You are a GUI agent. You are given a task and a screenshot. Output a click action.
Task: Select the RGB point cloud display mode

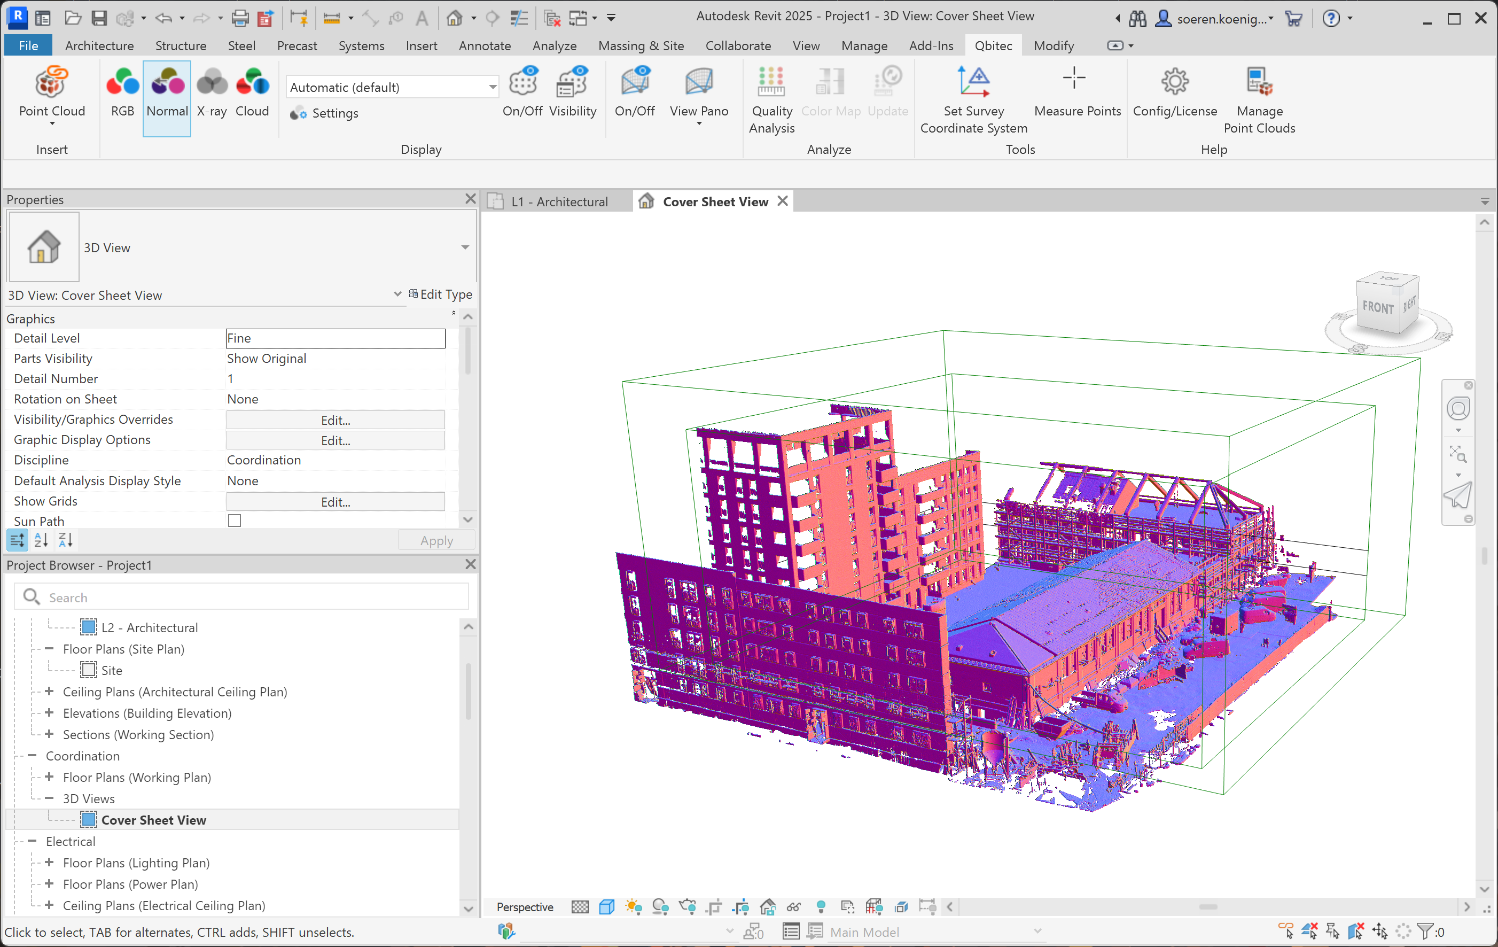click(x=122, y=94)
